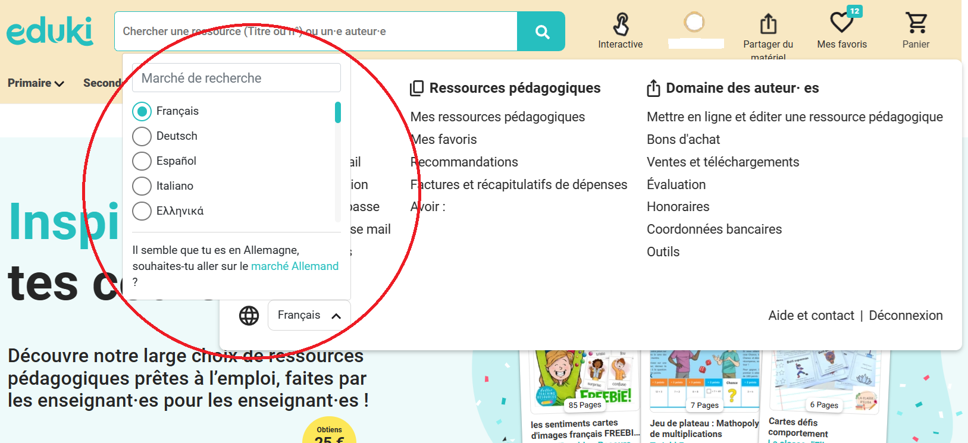Select the Español radio button
Viewport: 968px width, 443px height.
click(142, 161)
